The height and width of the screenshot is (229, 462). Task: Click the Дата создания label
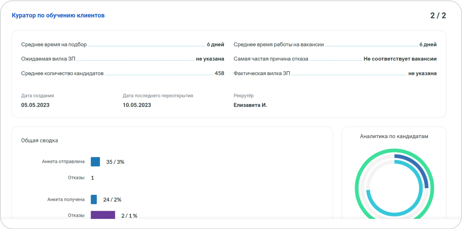coord(38,96)
